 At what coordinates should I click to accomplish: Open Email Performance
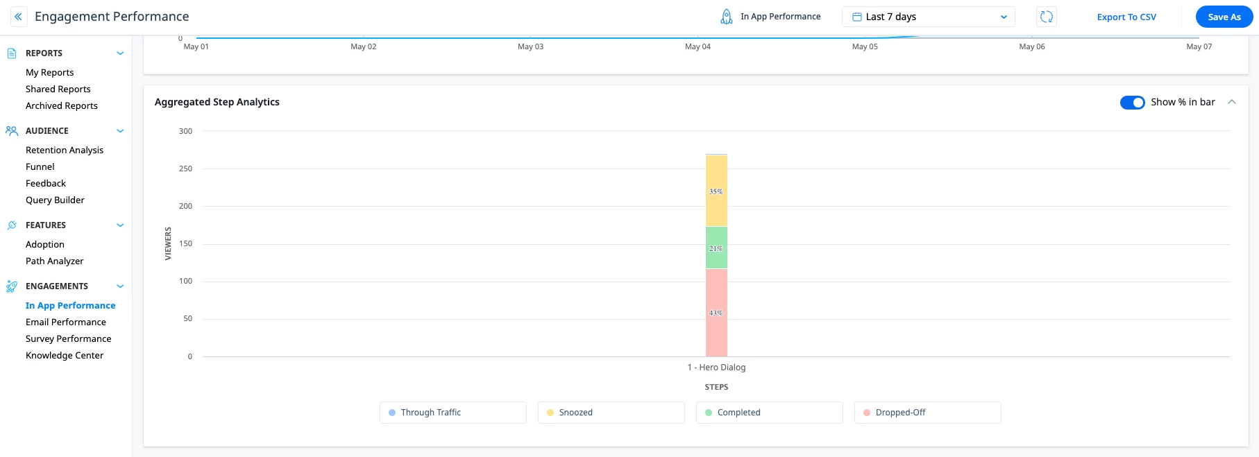coord(66,322)
